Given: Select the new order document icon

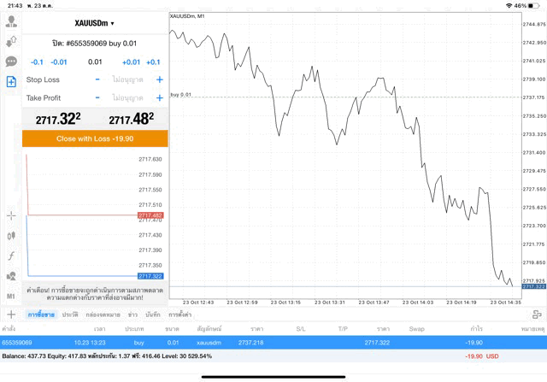Looking at the screenshot, I should click(x=12, y=82).
